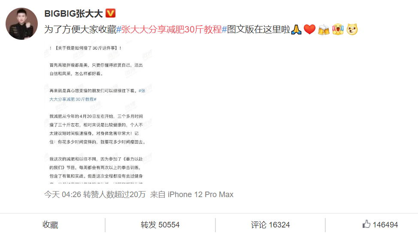Click the doge dog emoji
Image resolution: width=418 pixels, height=236 pixels.
[352, 29]
